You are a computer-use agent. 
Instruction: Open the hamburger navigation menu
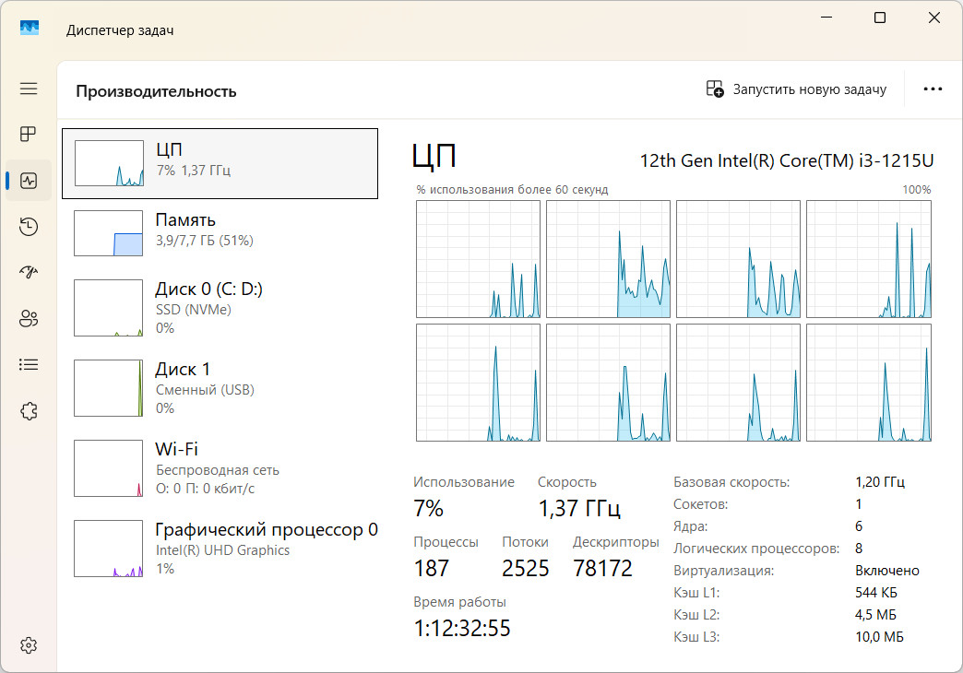tap(29, 89)
